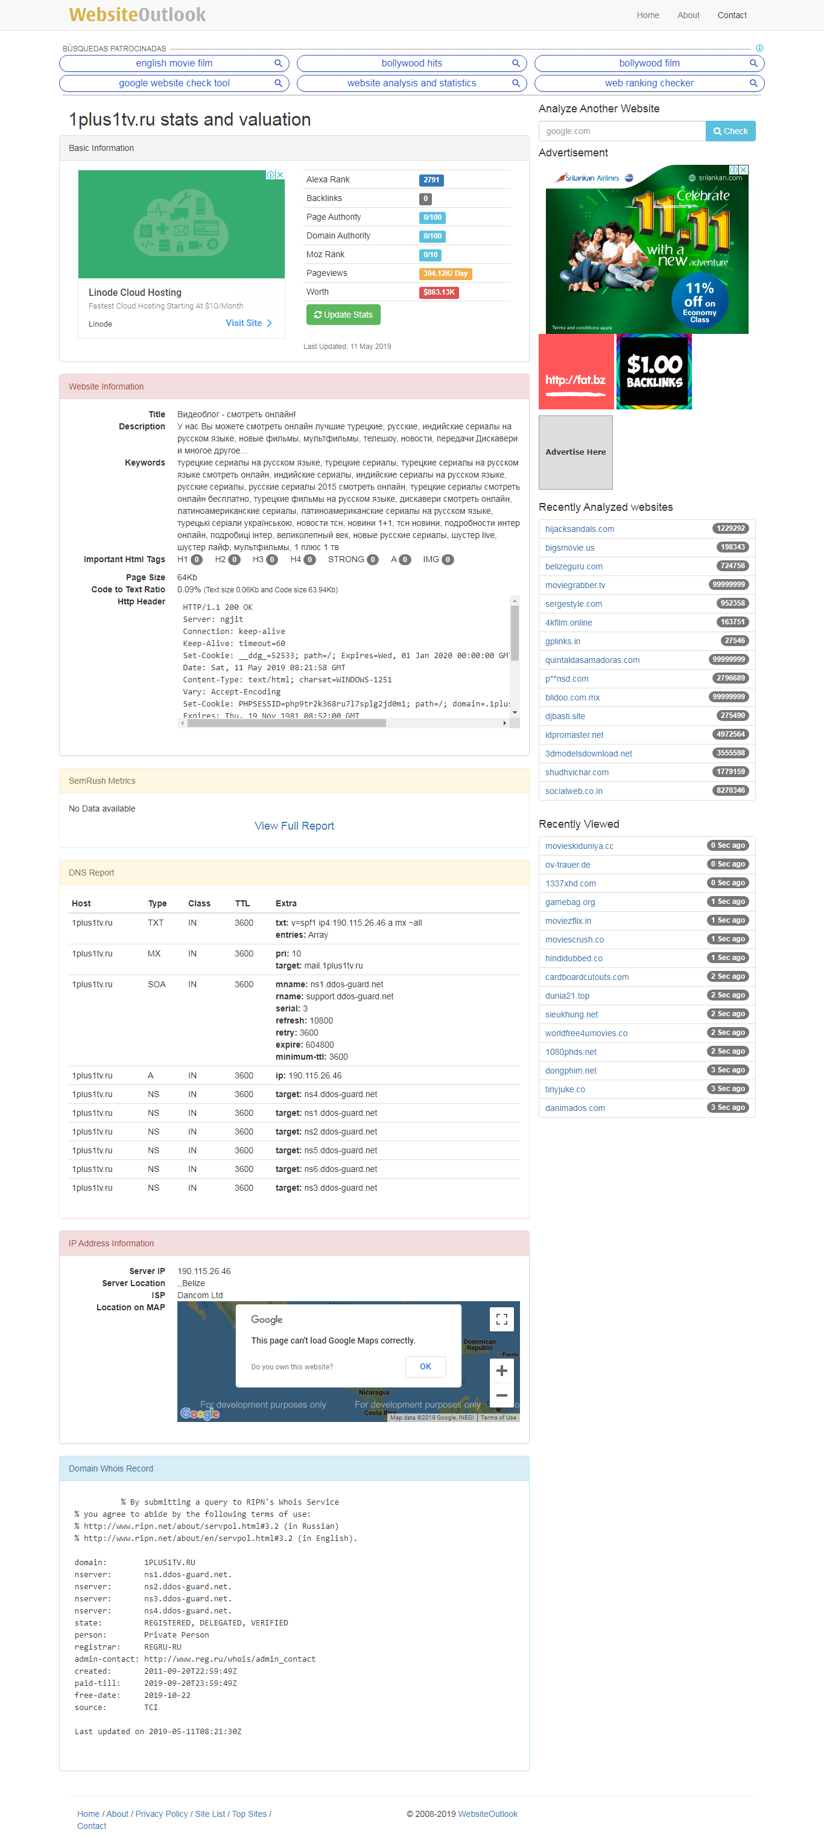824x1838 pixels.
Task: Open belizeguru.com link
Action: point(574,566)
